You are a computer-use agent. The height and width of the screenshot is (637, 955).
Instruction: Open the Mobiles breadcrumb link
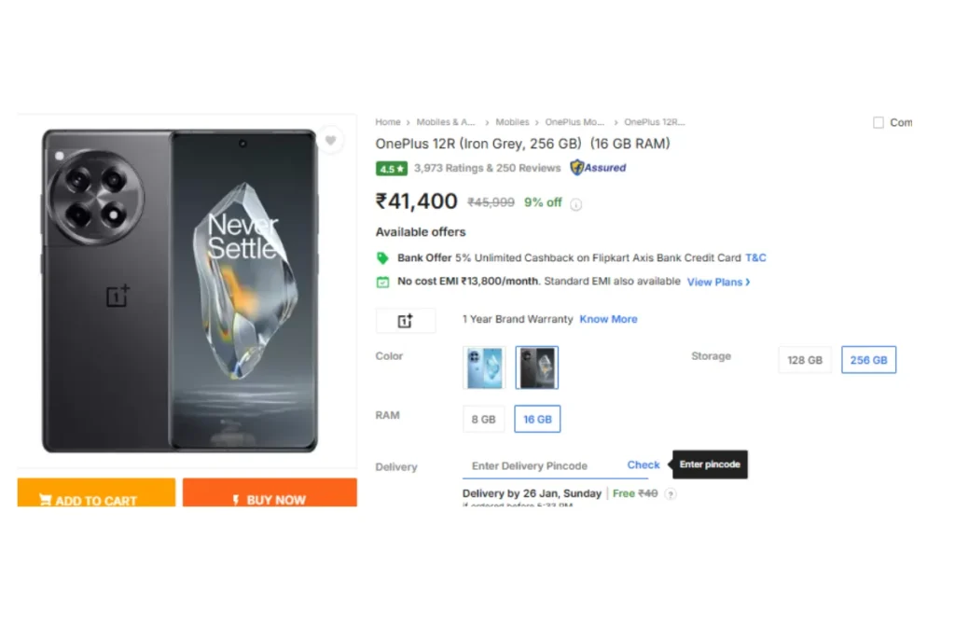[512, 122]
